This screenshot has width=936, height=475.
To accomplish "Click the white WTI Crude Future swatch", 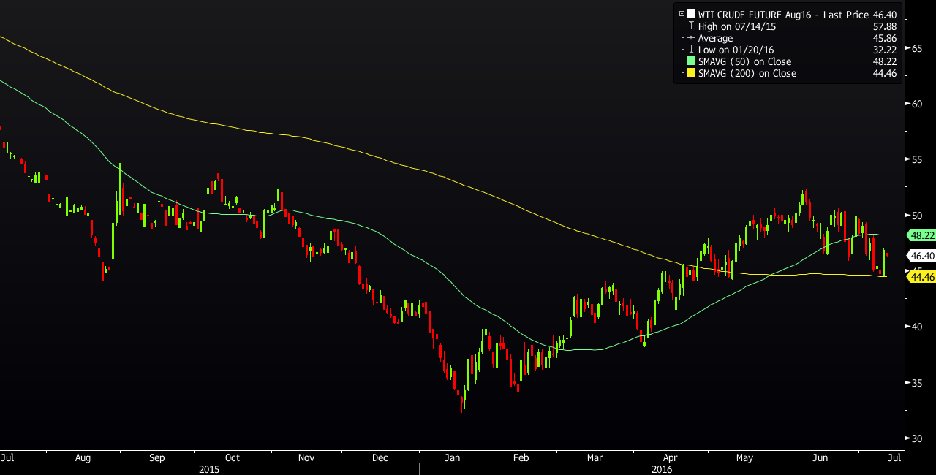I will [691, 14].
